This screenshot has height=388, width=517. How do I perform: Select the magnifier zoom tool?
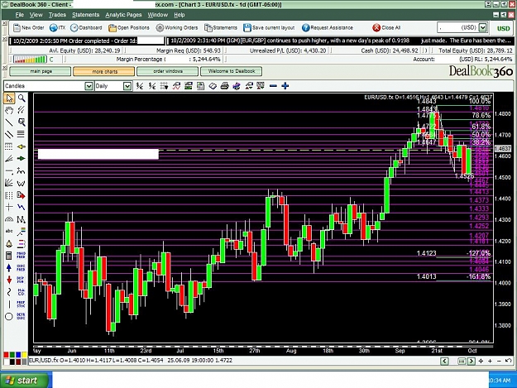[x=22, y=98]
